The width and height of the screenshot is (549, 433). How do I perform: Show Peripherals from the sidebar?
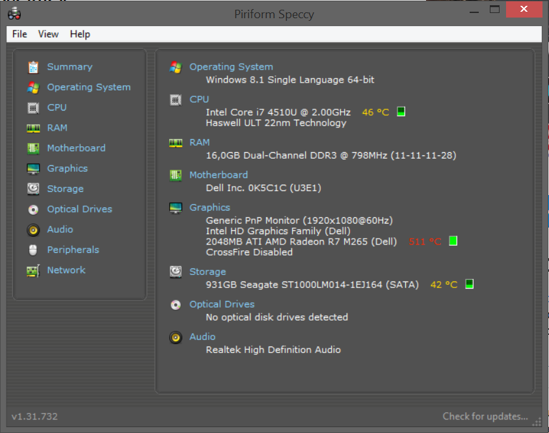pyautogui.click(x=73, y=250)
